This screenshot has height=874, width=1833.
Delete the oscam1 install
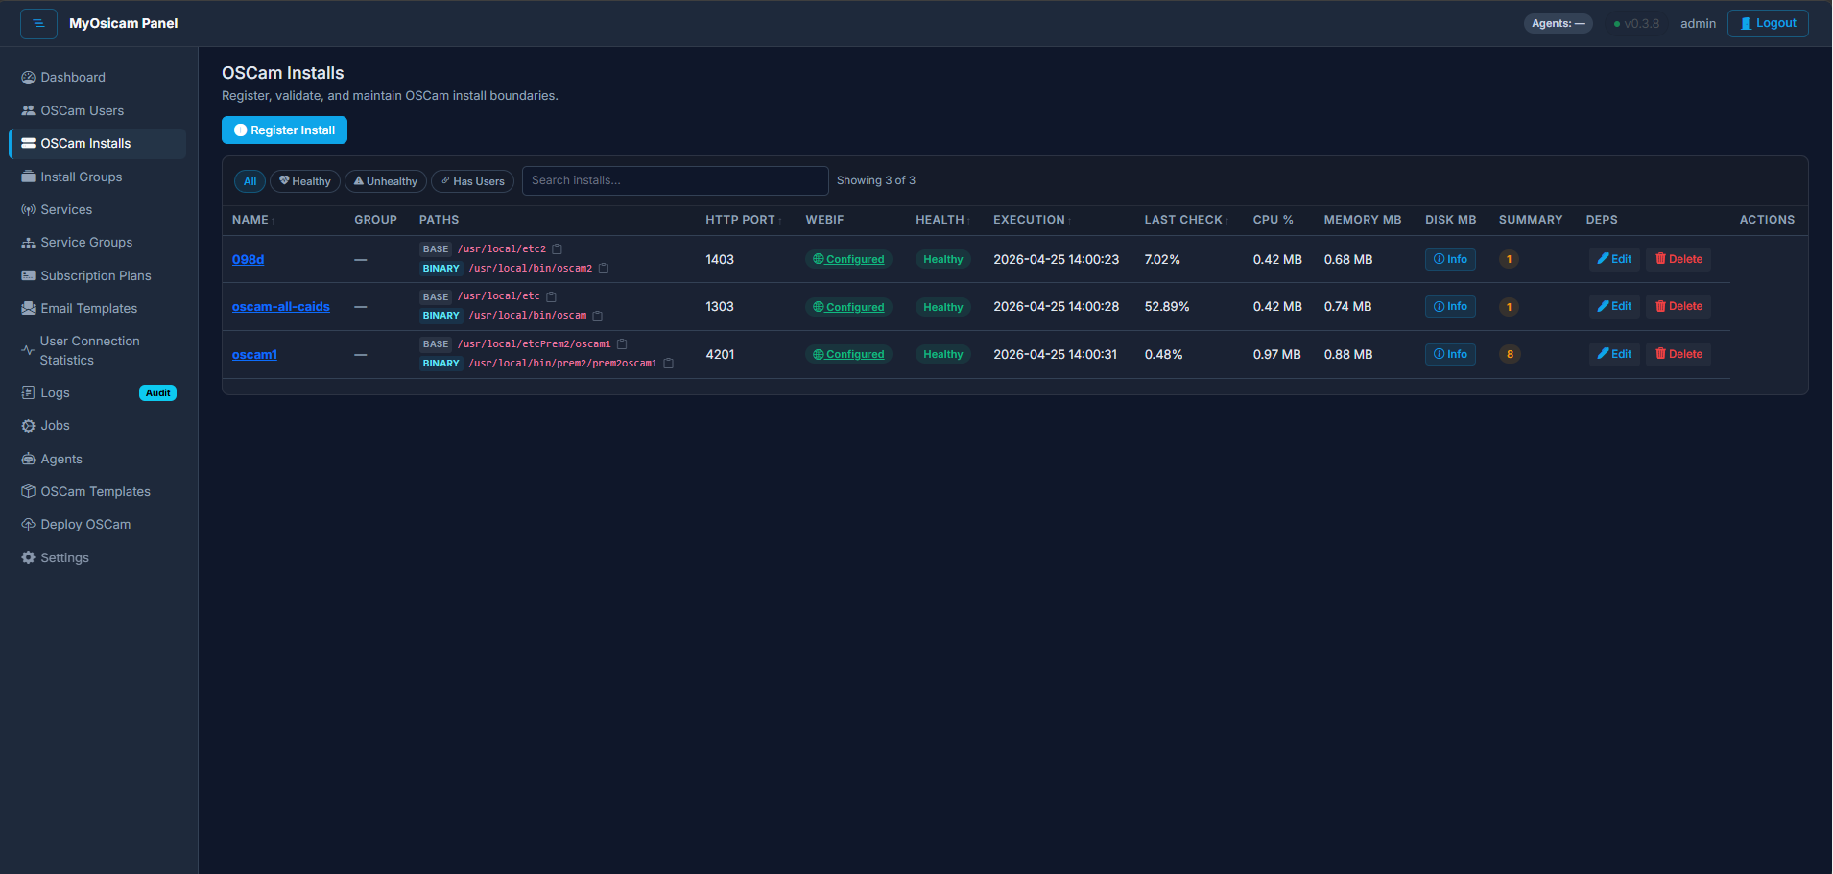pyautogui.click(x=1678, y=354)
